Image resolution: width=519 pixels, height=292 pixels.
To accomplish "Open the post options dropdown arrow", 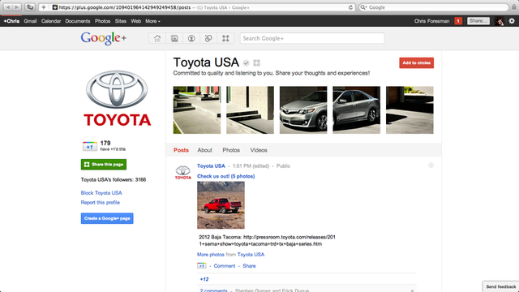I will point(431,165).
